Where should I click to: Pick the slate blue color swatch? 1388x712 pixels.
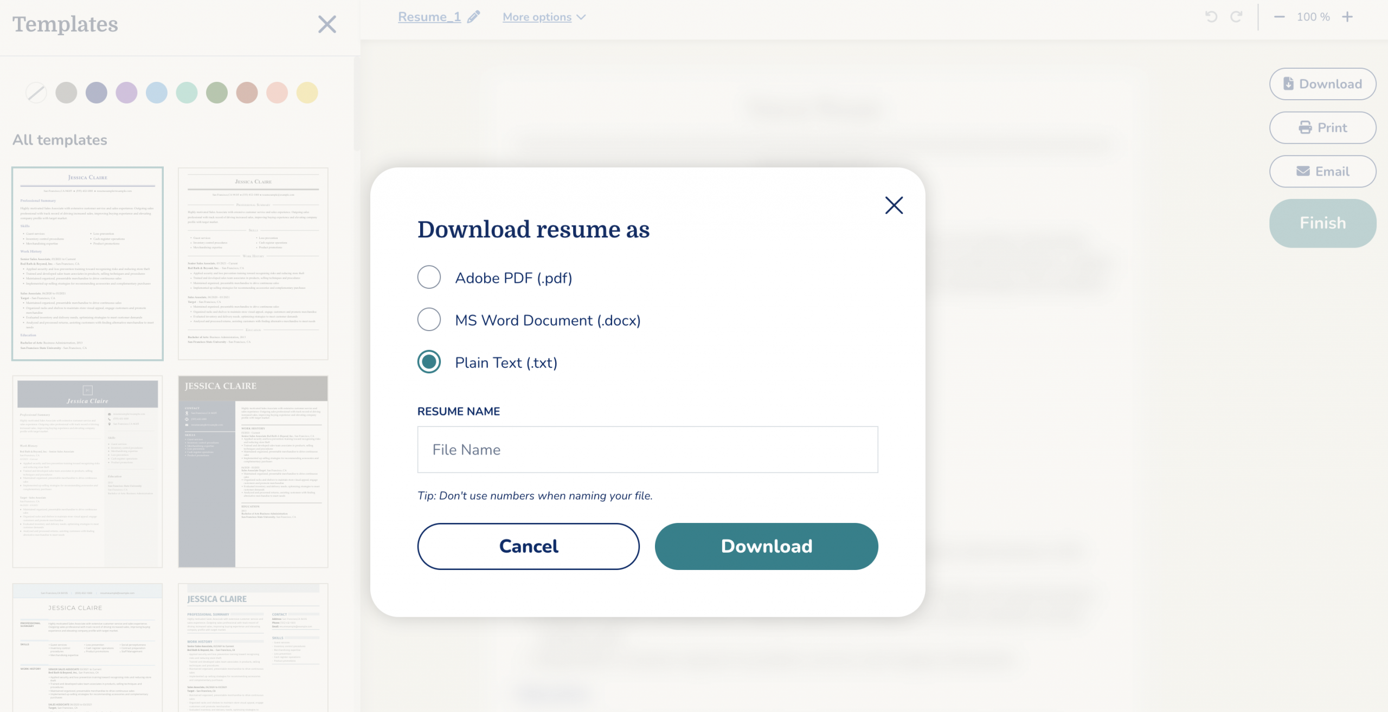[x=97, y=93]
